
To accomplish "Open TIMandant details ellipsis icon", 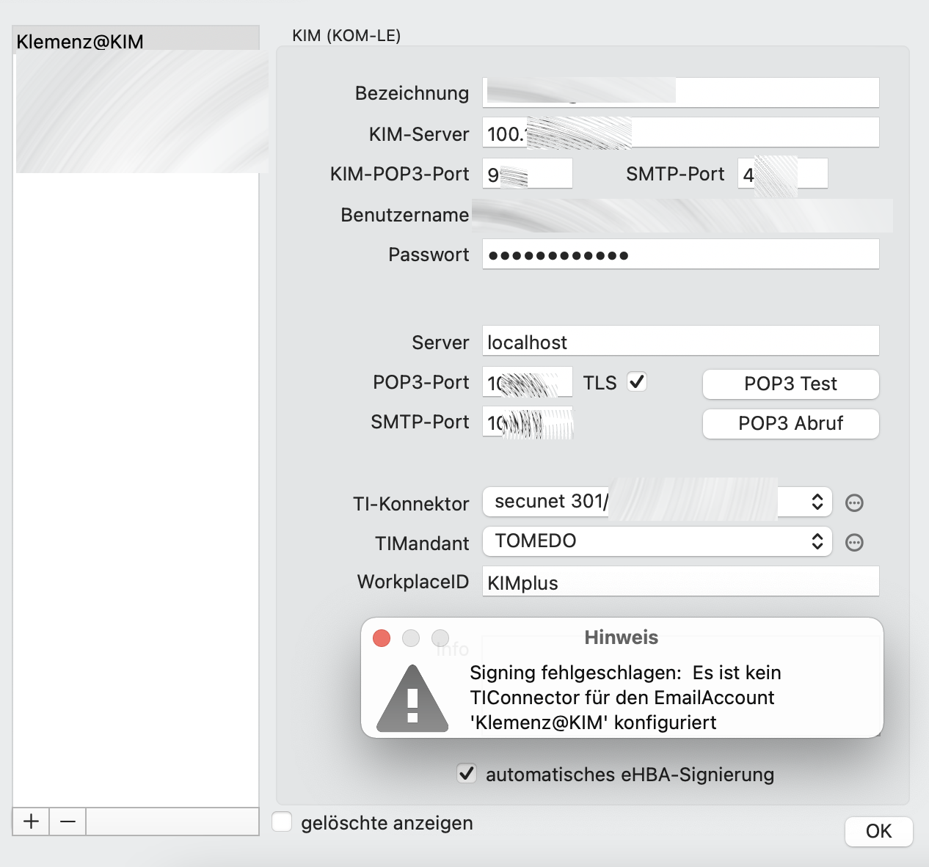I will point(854,542).
